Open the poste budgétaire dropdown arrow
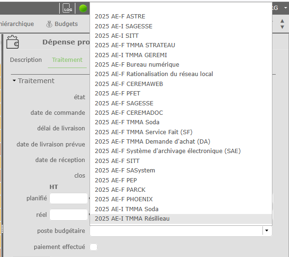Screen dimensions: 289x257 (267, 231)
